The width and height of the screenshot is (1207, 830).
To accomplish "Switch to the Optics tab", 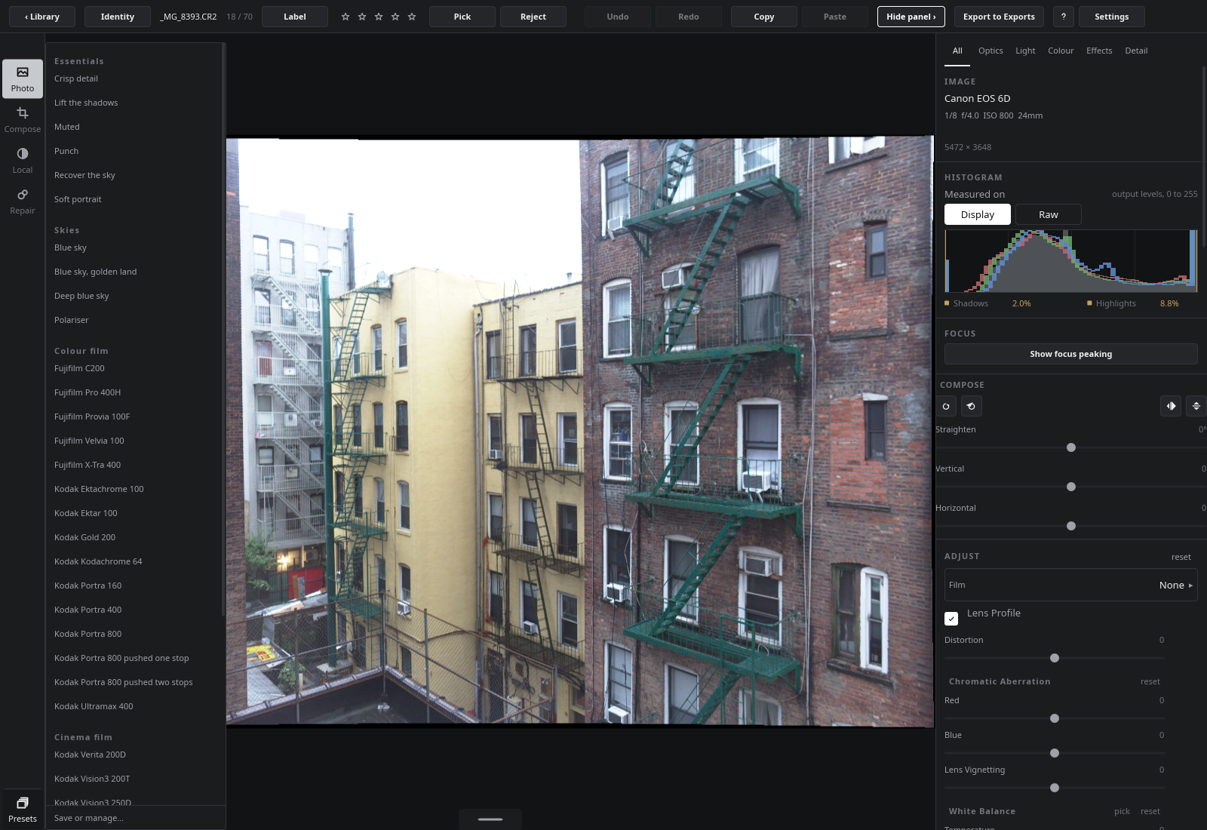I will [x=990, y=51].
